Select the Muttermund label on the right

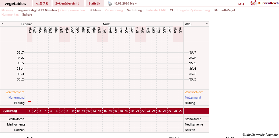(x=193, y=97)
